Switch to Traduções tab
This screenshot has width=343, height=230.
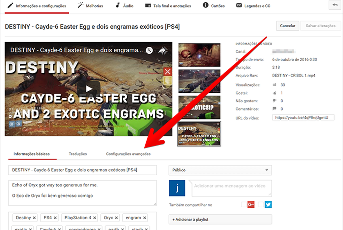coord(78,154)
